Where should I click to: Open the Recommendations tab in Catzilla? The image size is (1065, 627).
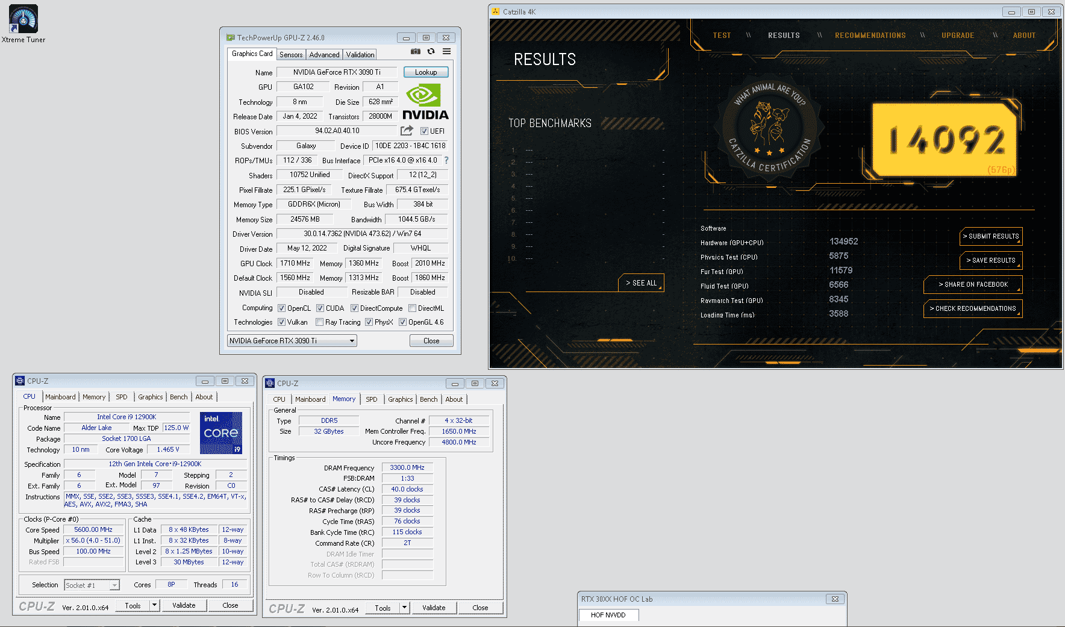click(x=870, y=36)
